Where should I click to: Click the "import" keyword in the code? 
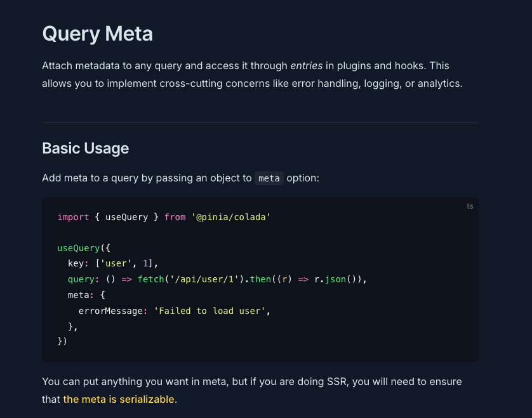(73, 217)
